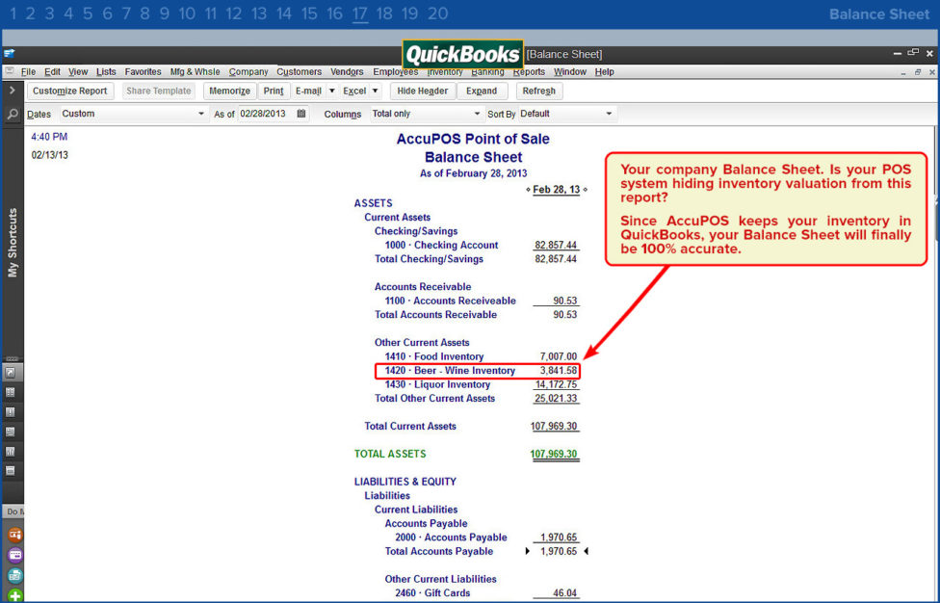Click the Total Checking/Savings amount 82,857.44
The image size is (940, 603).
(x=556, y=259)
